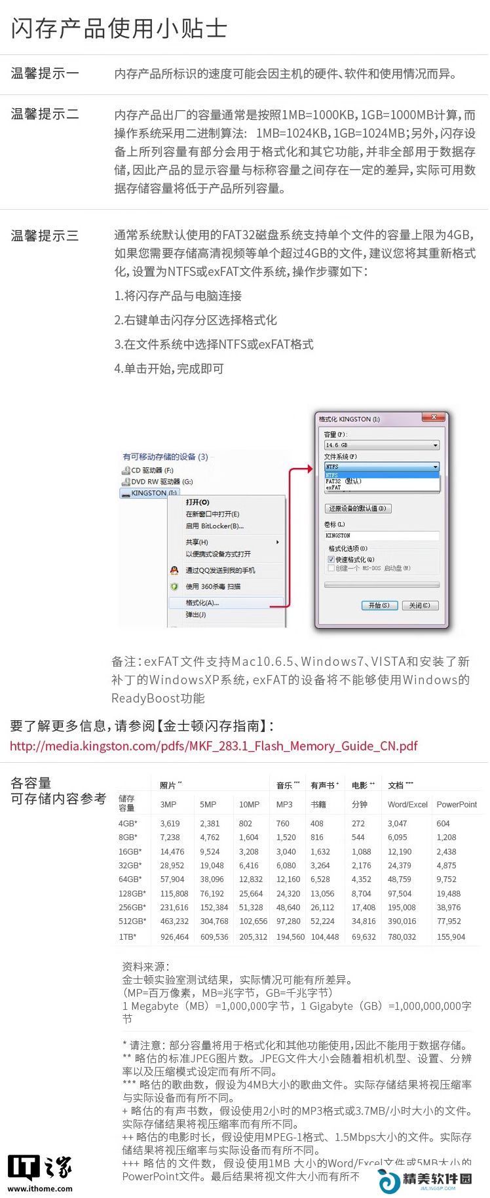Toggle the 创建一个MS-DOS启动盘 checkbox
The height and width of the screenshot is (1198, 490).
pyautogui.click(x=331, y=568)
